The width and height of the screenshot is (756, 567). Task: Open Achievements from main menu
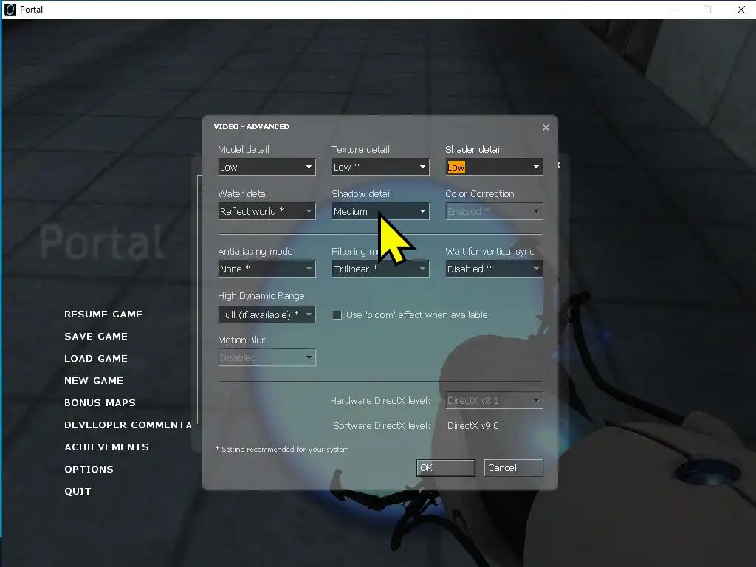106,447
